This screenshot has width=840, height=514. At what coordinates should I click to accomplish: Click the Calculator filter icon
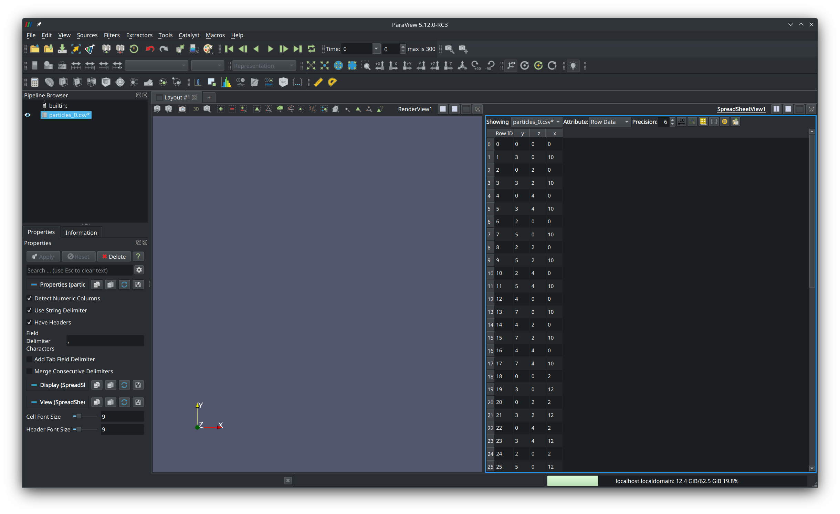click(x=35, y=82)
